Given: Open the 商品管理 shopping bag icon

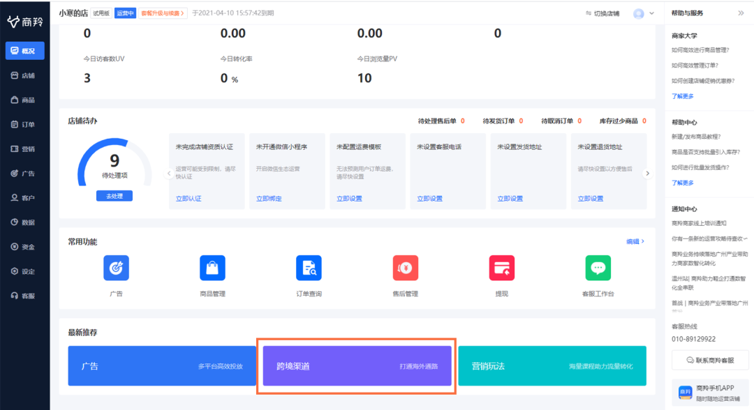Looking at the screenshot, I should click(x=212, y=268).
